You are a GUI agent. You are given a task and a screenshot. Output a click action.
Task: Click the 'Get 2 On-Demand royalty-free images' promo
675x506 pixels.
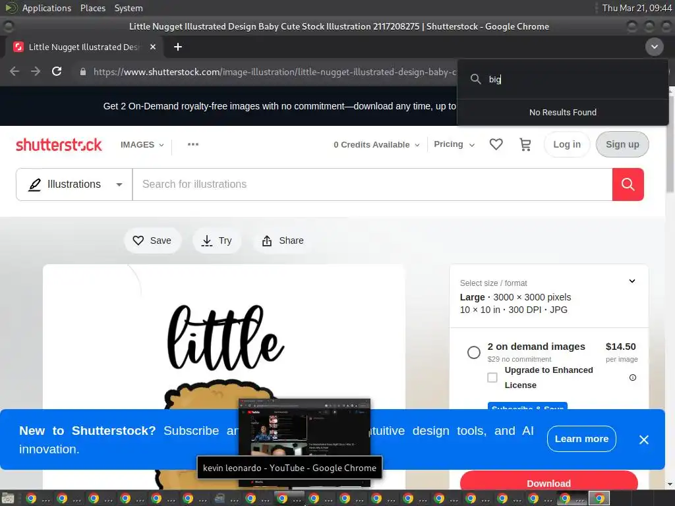click(279, 106)
